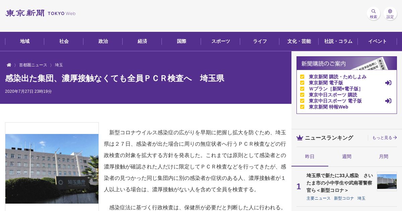Click the ranking number 1
Viewport: 402px width, 211px height.
[x=299, y=187]
